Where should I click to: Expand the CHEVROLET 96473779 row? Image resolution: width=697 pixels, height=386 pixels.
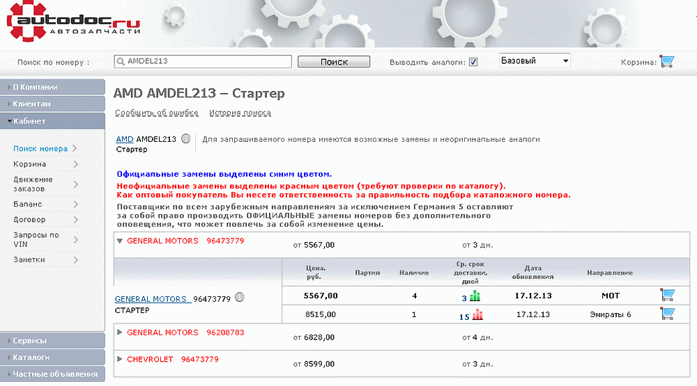click(x=120, y=360)
